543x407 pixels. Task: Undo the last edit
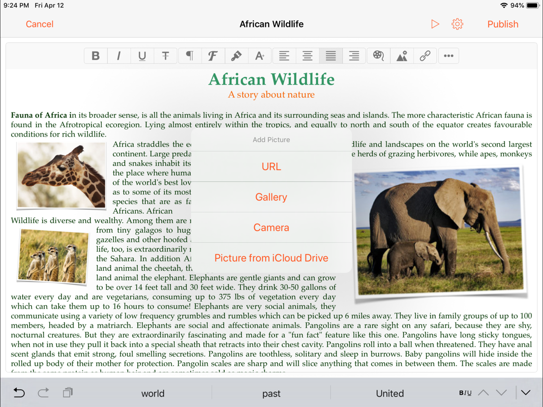point(19,393)
